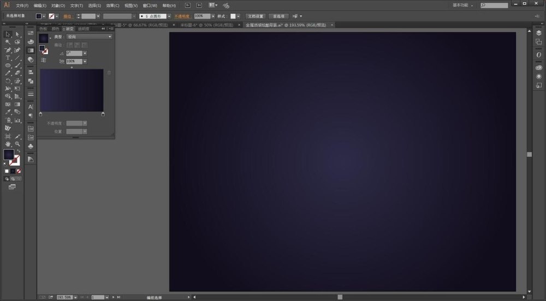
Task: Click the 首选项 button
Action: point(279,16)
